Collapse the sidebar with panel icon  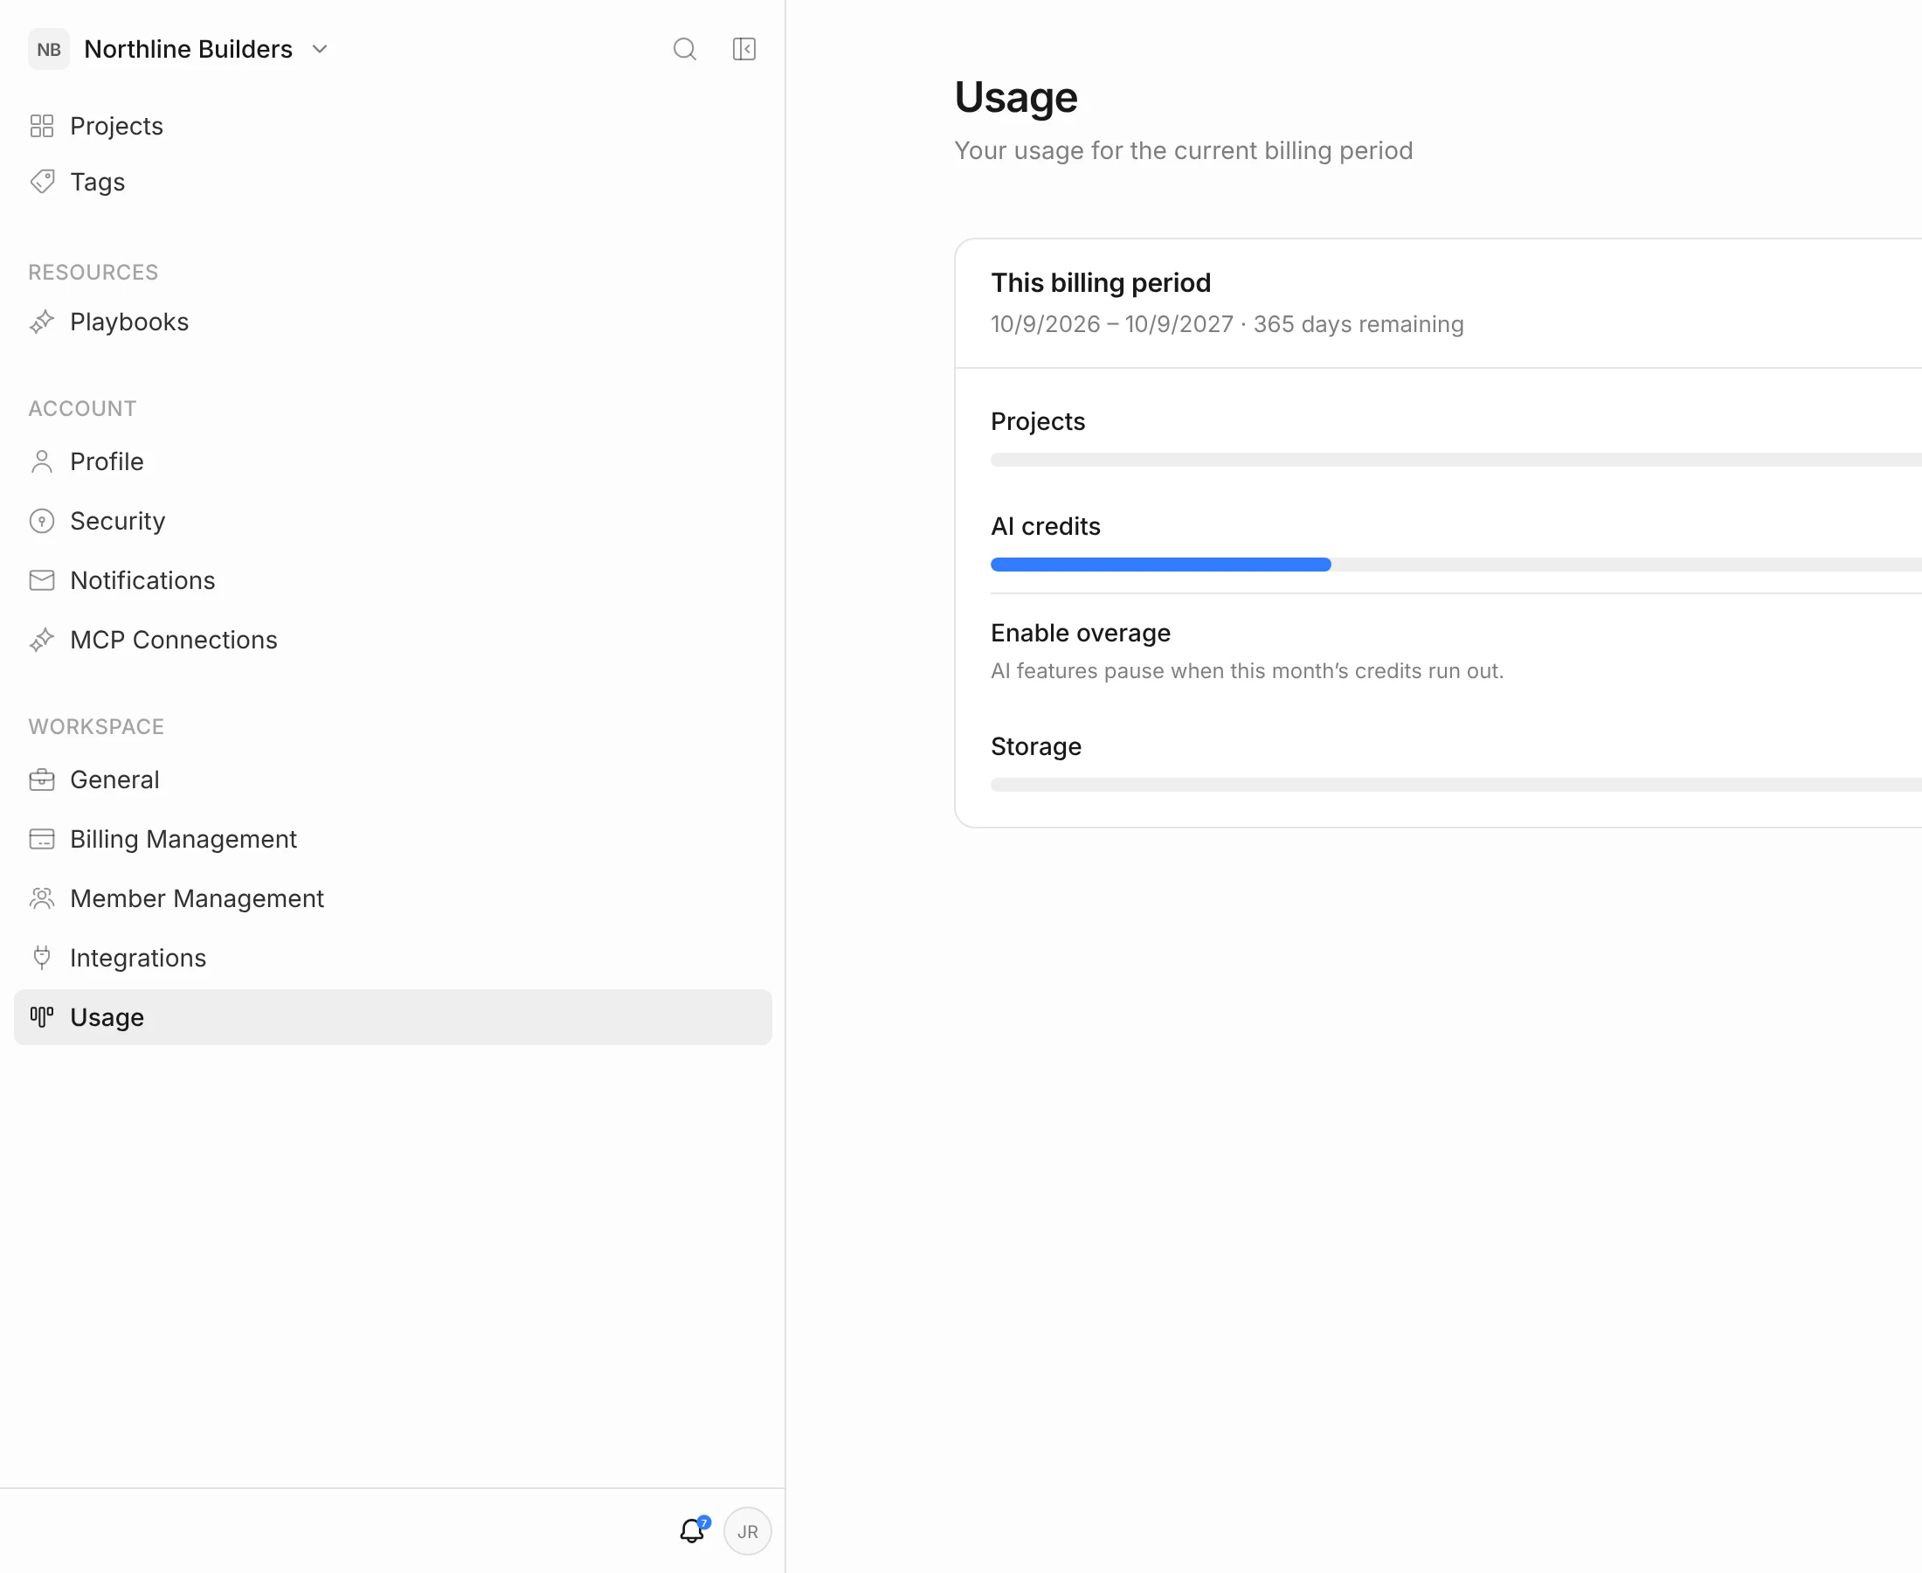click(x=743, y=49)
